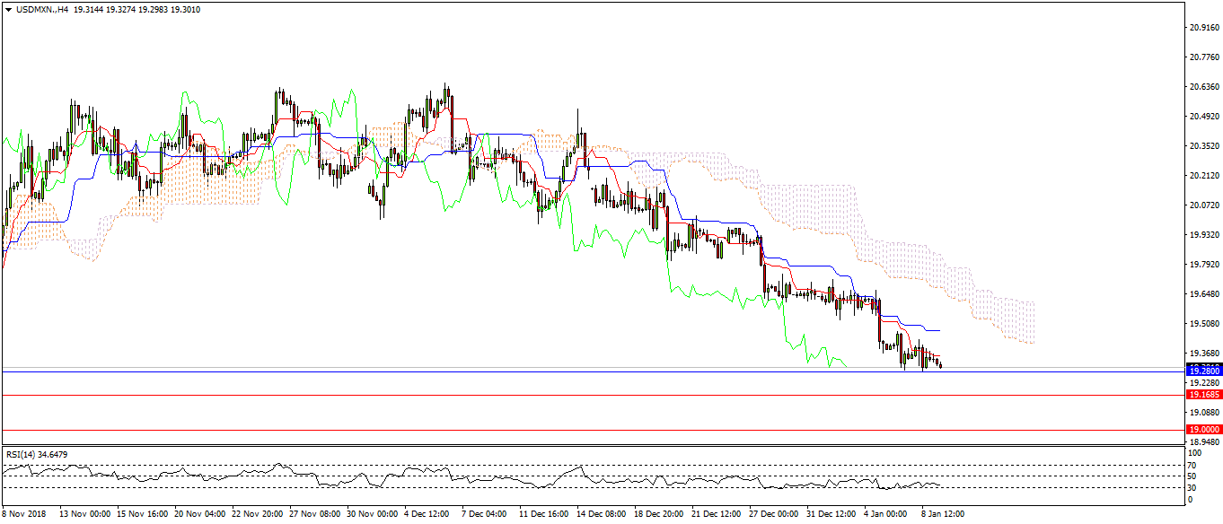This screenshot has height=524, width=1223.
Task: Click the 8 Nov 2018 date label
Action: [22, 515]
